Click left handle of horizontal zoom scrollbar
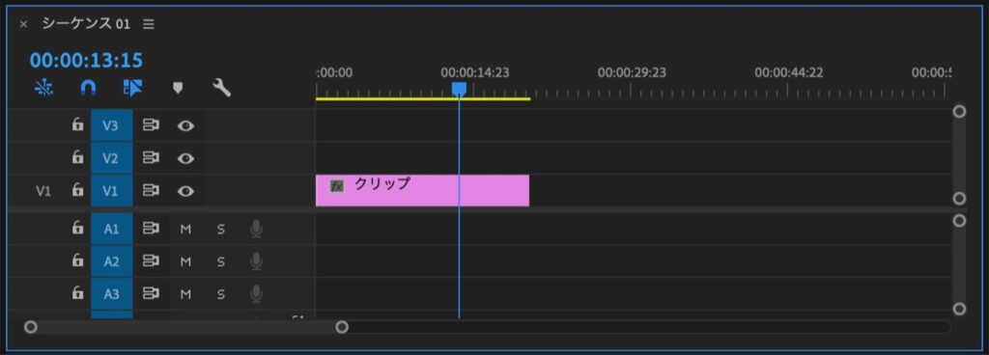This screenshot has height=355, width=989. pyautogui.click(x=30, y=327)
